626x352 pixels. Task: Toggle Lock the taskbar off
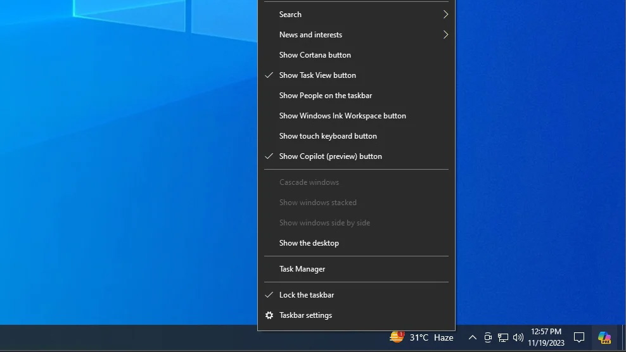point(356,295)
